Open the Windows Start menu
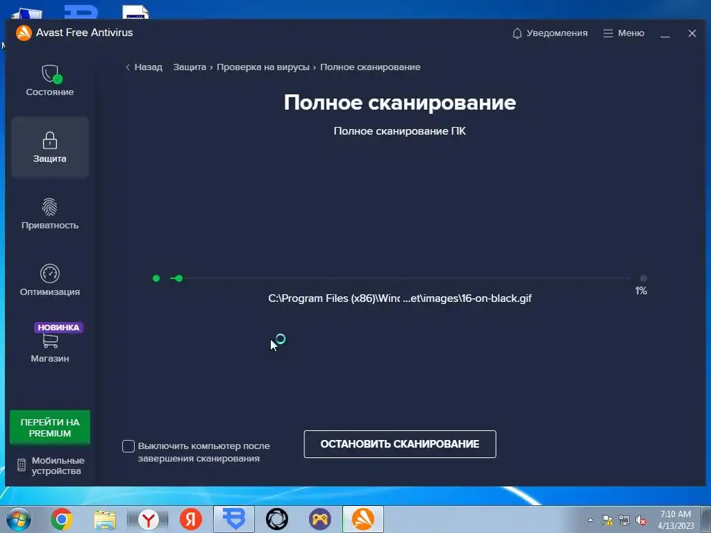The width and height of the screenshot is (711, 533). click(x=19, y=519)
